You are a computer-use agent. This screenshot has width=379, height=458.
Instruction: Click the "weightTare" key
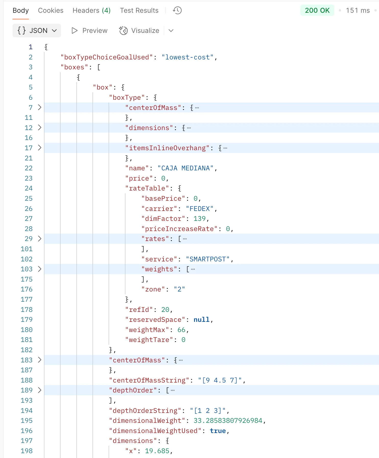pos(149,340)
